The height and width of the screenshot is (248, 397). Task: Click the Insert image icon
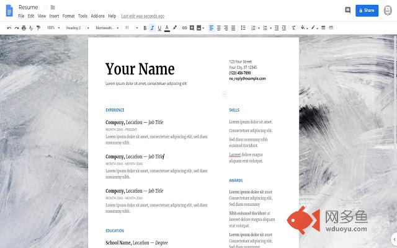[x=198, y=28]
